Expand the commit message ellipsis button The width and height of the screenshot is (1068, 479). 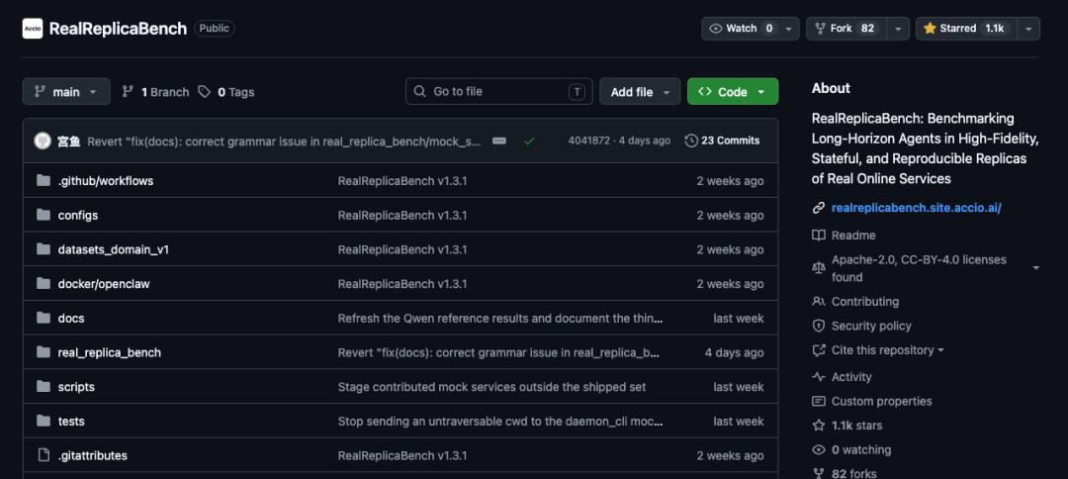coord(499,142)
